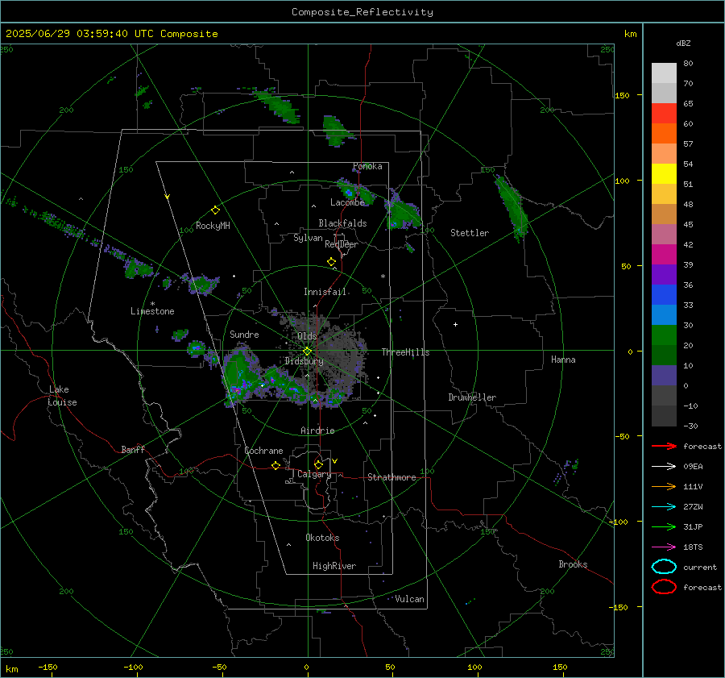Click the ThreeHills label

(405, 352)
